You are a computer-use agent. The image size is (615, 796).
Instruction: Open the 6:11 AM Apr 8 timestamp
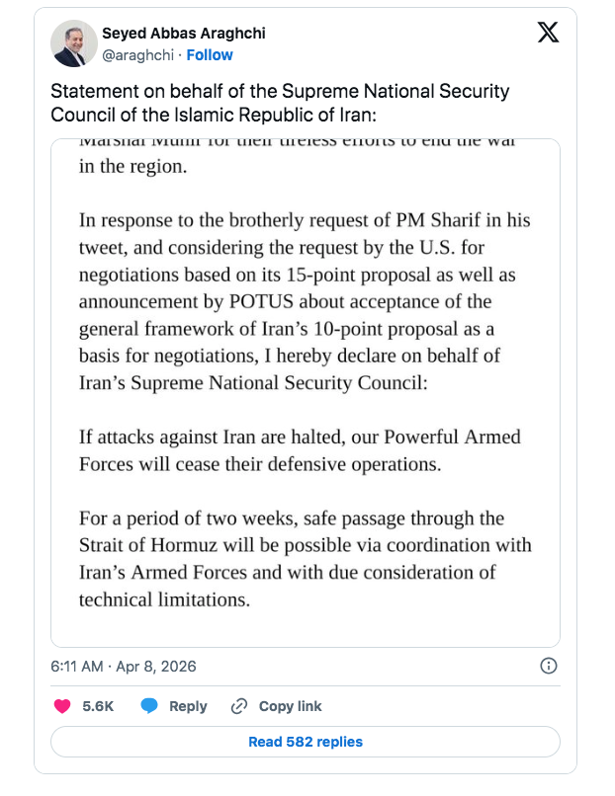124,667
